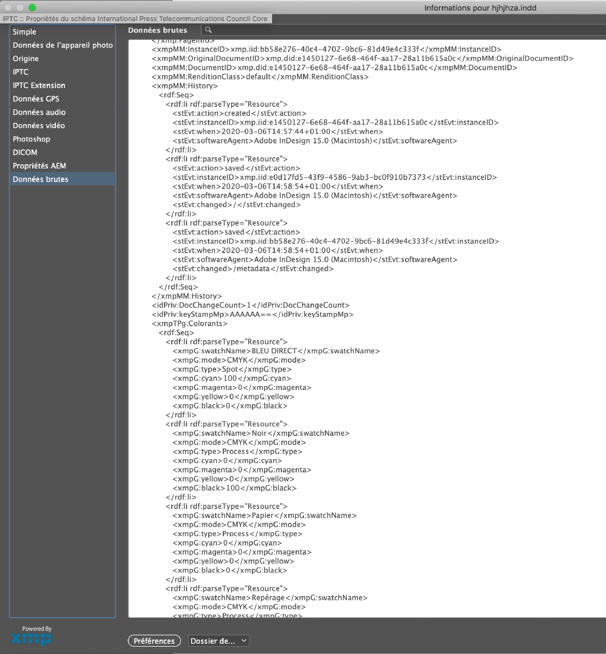
Task: Click the search magnifier icon
Action: tap(208, 30)
